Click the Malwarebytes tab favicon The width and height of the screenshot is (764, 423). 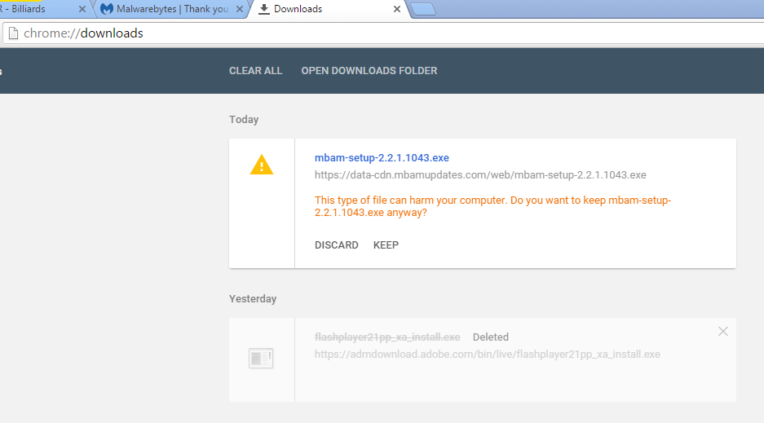tap(107, 9)
